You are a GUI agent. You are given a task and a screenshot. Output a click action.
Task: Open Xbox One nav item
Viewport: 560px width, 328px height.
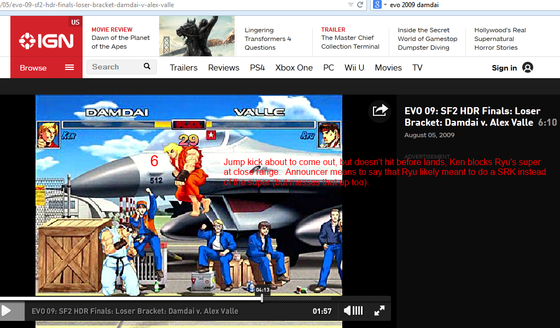(294, 67)
